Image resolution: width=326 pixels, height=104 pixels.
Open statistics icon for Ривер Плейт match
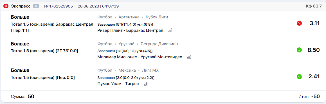[170, 31]
